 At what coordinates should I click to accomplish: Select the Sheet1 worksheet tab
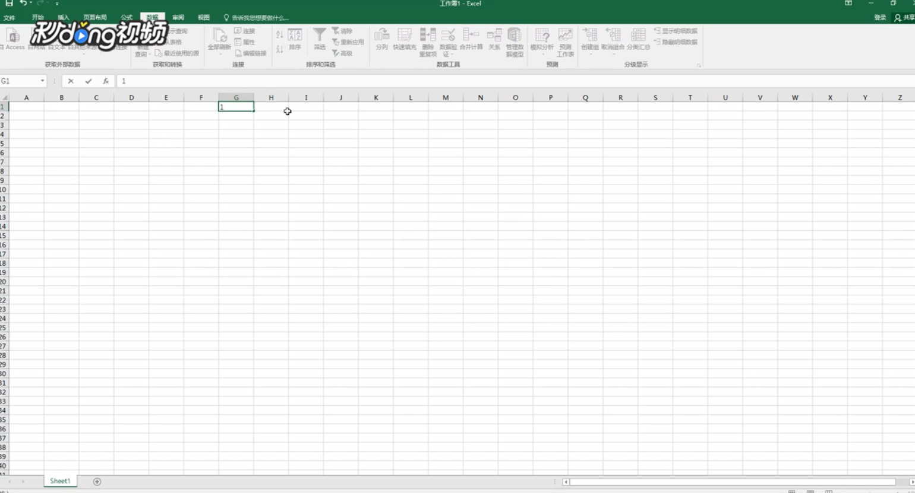coord(60,481)
